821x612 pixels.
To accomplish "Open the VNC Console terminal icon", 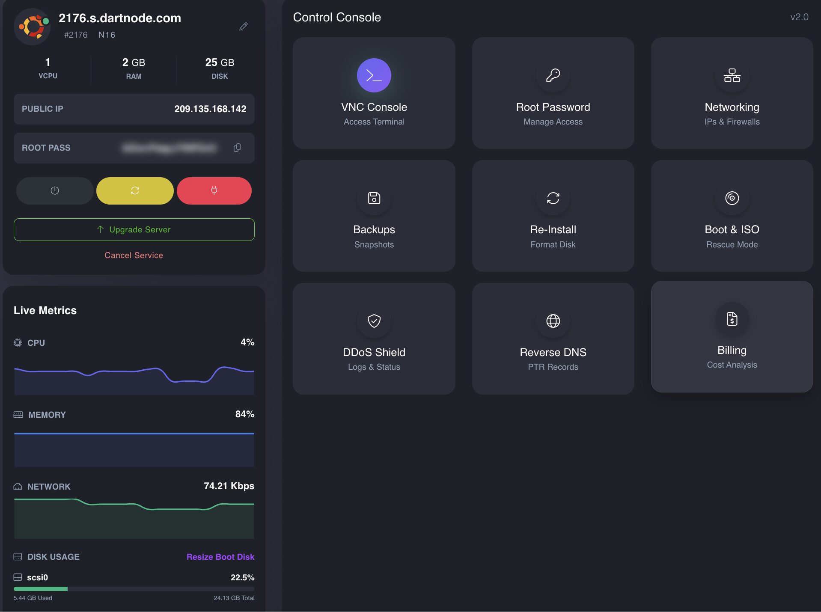I will pyautogui.click(x=374, y=75).
